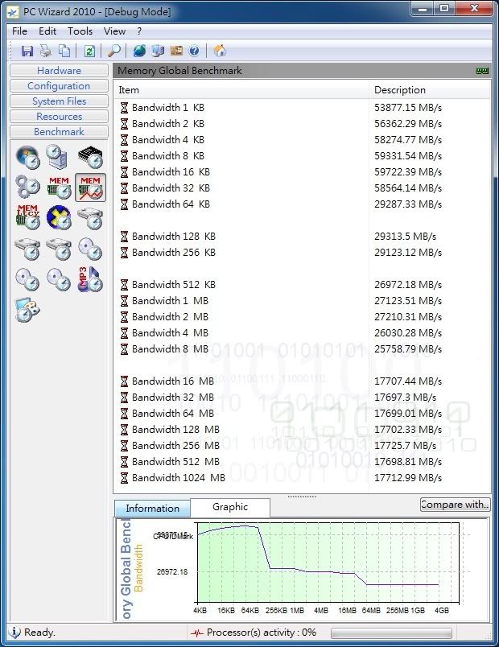Click the 59722.39 MB/s value
The height and width of the screenshot is (647, 499).
[x=408, y=172]
